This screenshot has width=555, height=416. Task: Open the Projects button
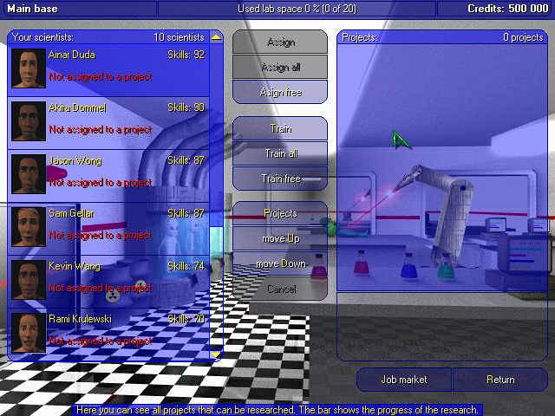[x=280, y=213]
